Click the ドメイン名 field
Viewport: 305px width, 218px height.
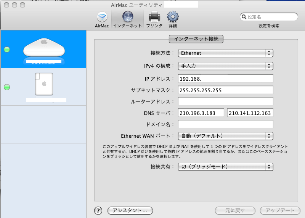point(226,124)
